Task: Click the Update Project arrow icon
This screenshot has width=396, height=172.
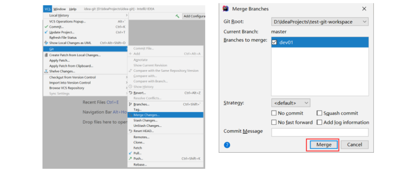Action: (x=46, y=32)
